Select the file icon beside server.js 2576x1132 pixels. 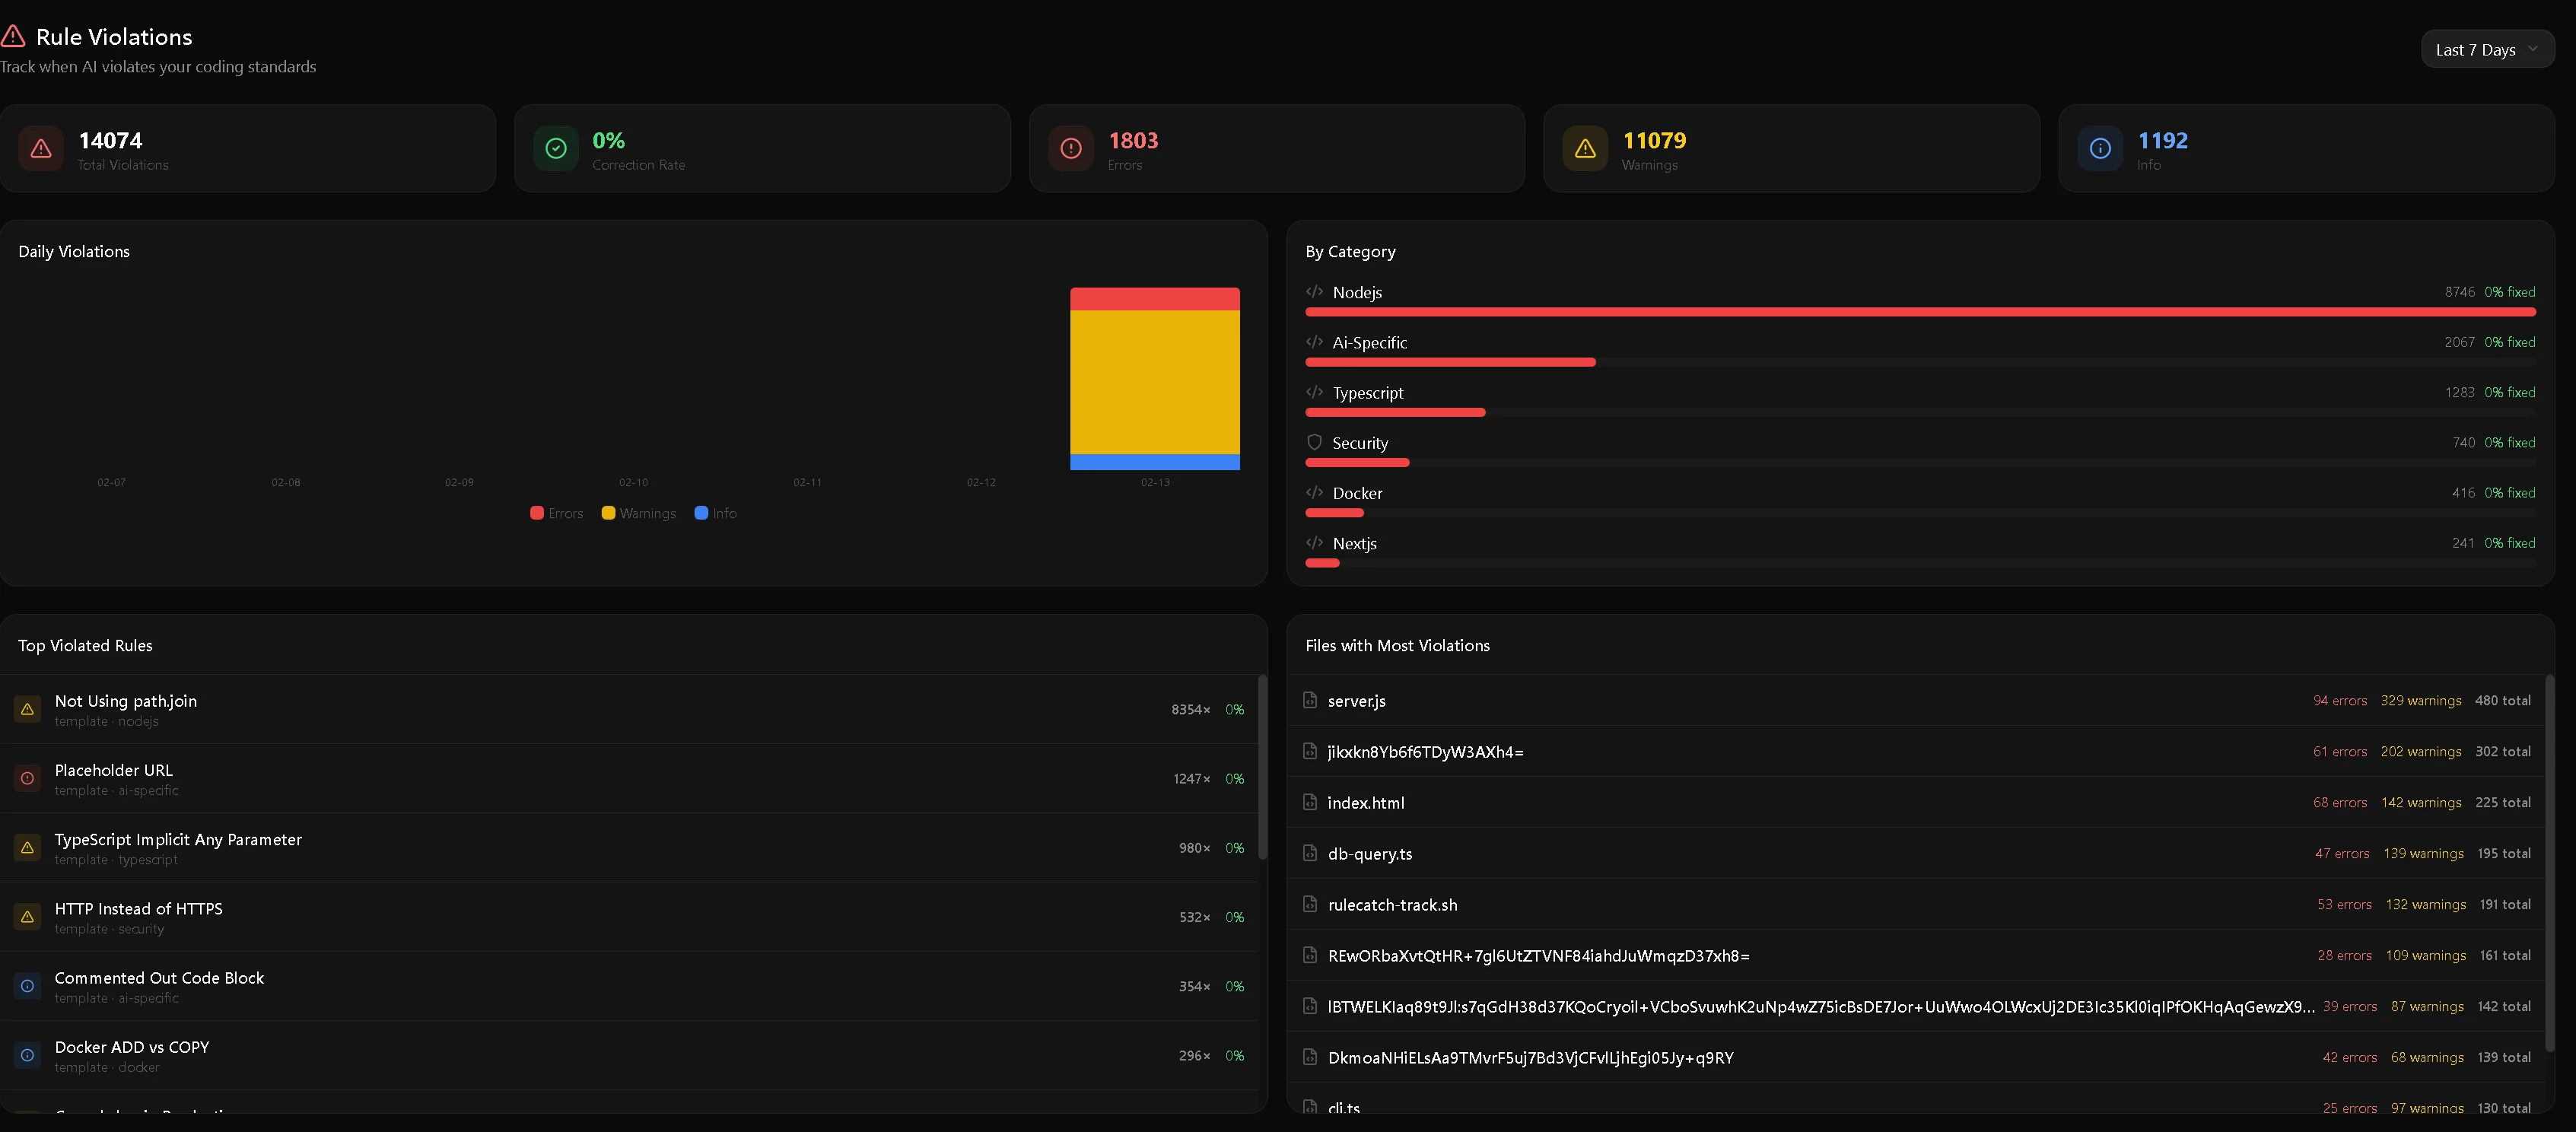pyautogui.click(x=1309, y=700)
